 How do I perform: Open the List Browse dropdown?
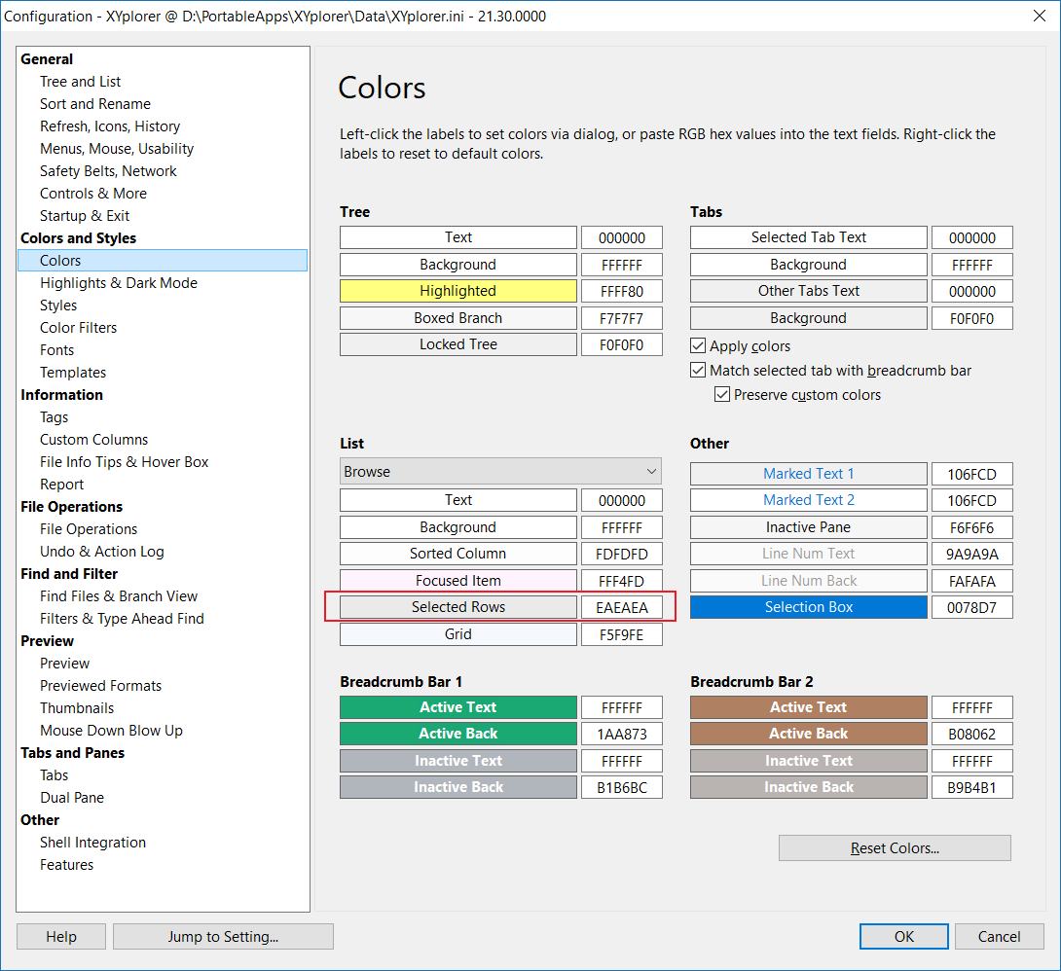[500, 472]
